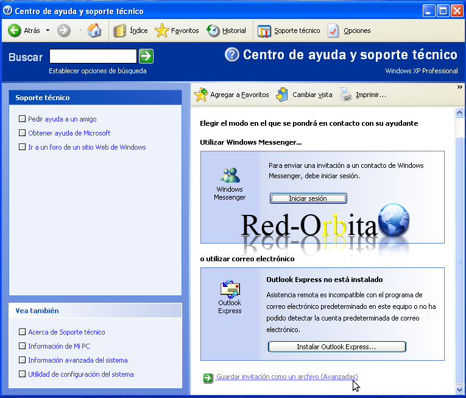Click the Historial toolbar label
This screenshot has height=398, width=466.
click(x=234, y=31)
